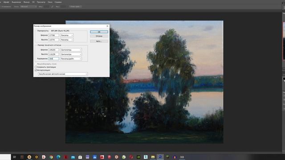Open the Окно menu

point(50,2)
